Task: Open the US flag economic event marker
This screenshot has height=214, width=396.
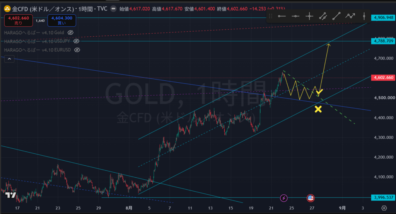Action: [311, 198]
